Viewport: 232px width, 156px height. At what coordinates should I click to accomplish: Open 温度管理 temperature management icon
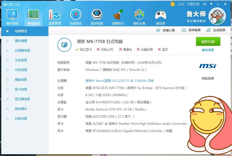pos(55,17)
